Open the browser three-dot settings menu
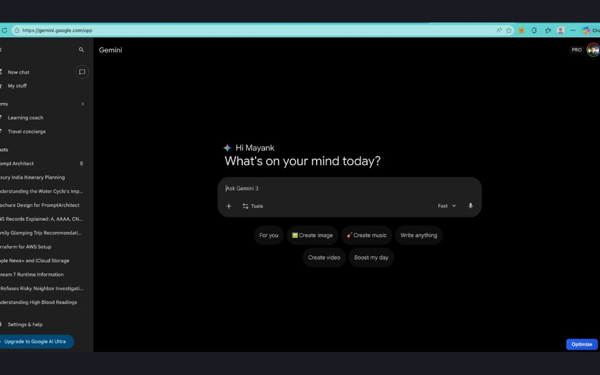600x375 pixels. 573,30
